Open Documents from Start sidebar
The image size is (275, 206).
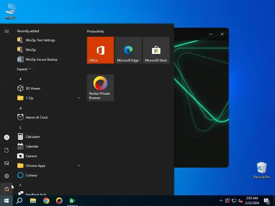pyautogui.click(x=7, y=150)
